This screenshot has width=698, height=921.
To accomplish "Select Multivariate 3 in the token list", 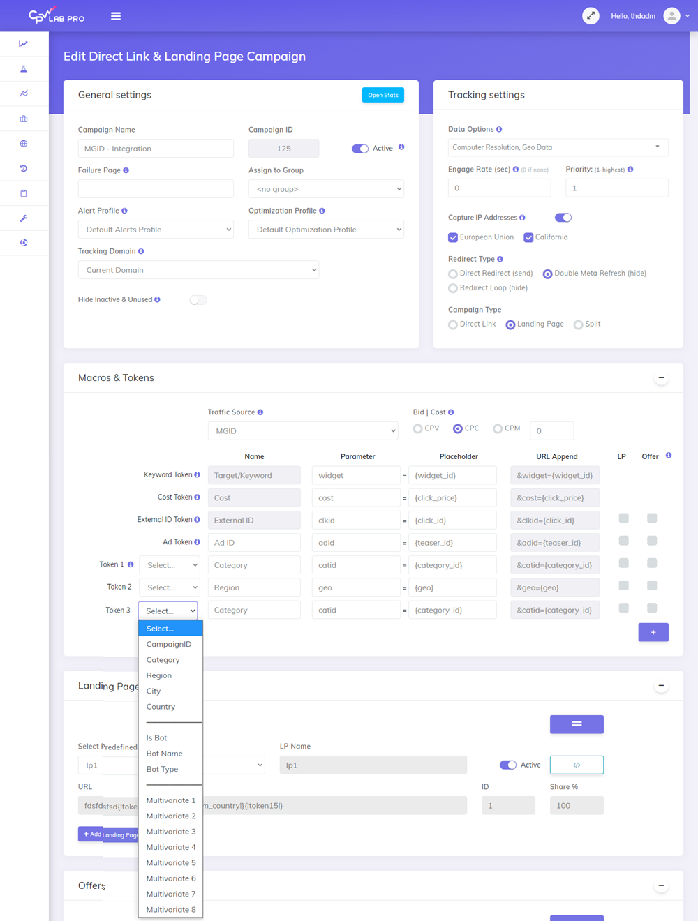I will (171, 832).
